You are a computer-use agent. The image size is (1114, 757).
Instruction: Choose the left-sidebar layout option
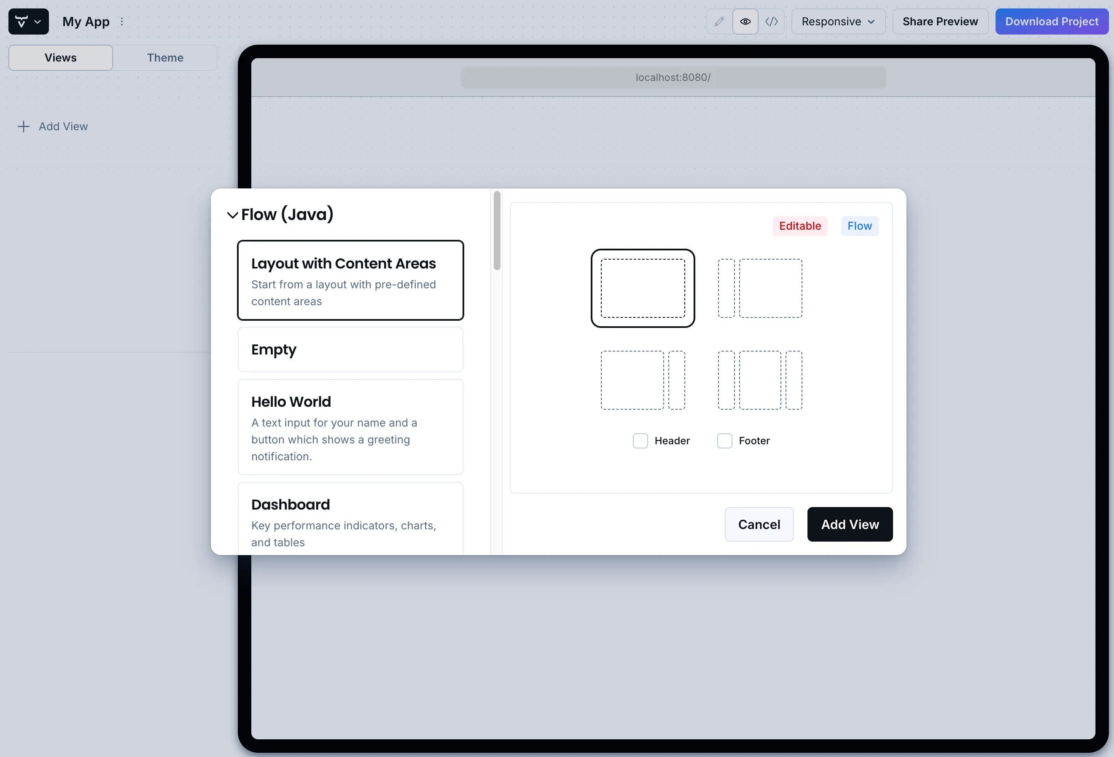click(x=760, y=288)
